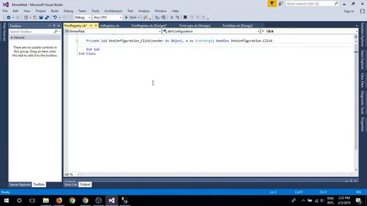The height and width of the screenshot is (206, 367).
Task: Open the Help menu
Action: [175, 11]
